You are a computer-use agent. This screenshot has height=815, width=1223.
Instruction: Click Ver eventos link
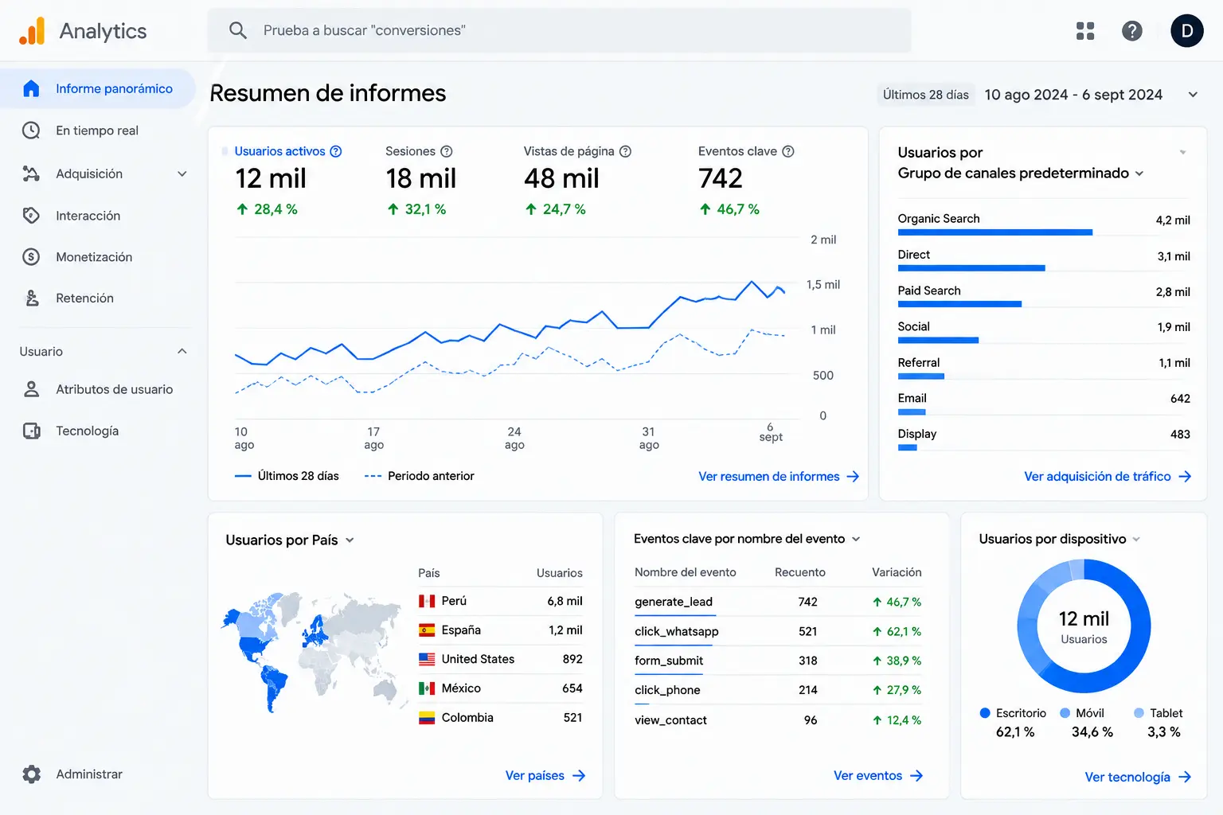878,775
